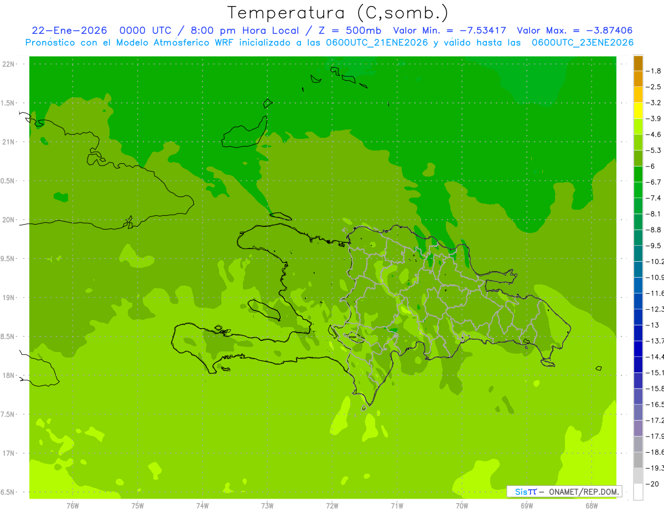Image resolution: width=664 pixels, height=513 pixels.
Task: Click the '18N' latitude label
Action: click(8, 375)
